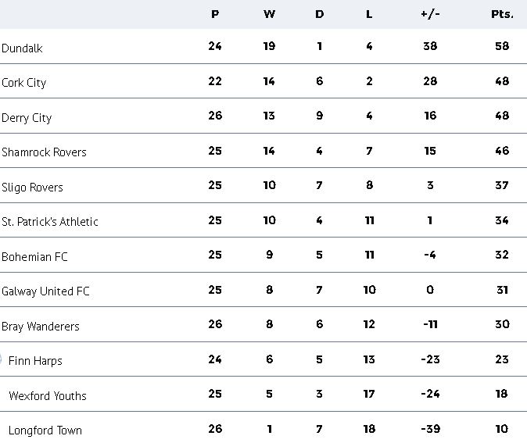Click the Longford Town team name
The height and width of the screenshot is (443, 527).
pos(45,430)
